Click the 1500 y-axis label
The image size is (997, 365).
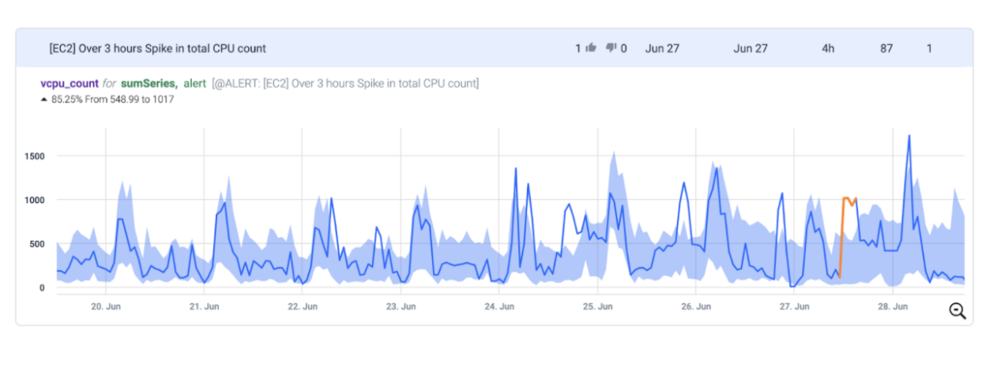34,156
